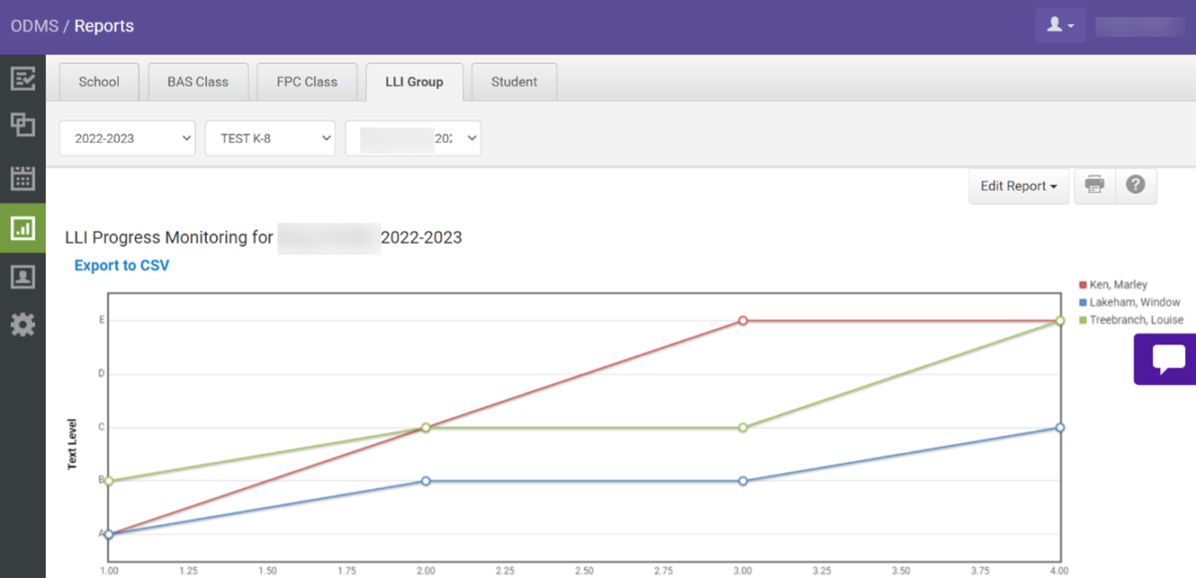Toggle the Ken, Marley series in the legend
The width and height of the screenshot is (1196, 578).
point(1117,284)
